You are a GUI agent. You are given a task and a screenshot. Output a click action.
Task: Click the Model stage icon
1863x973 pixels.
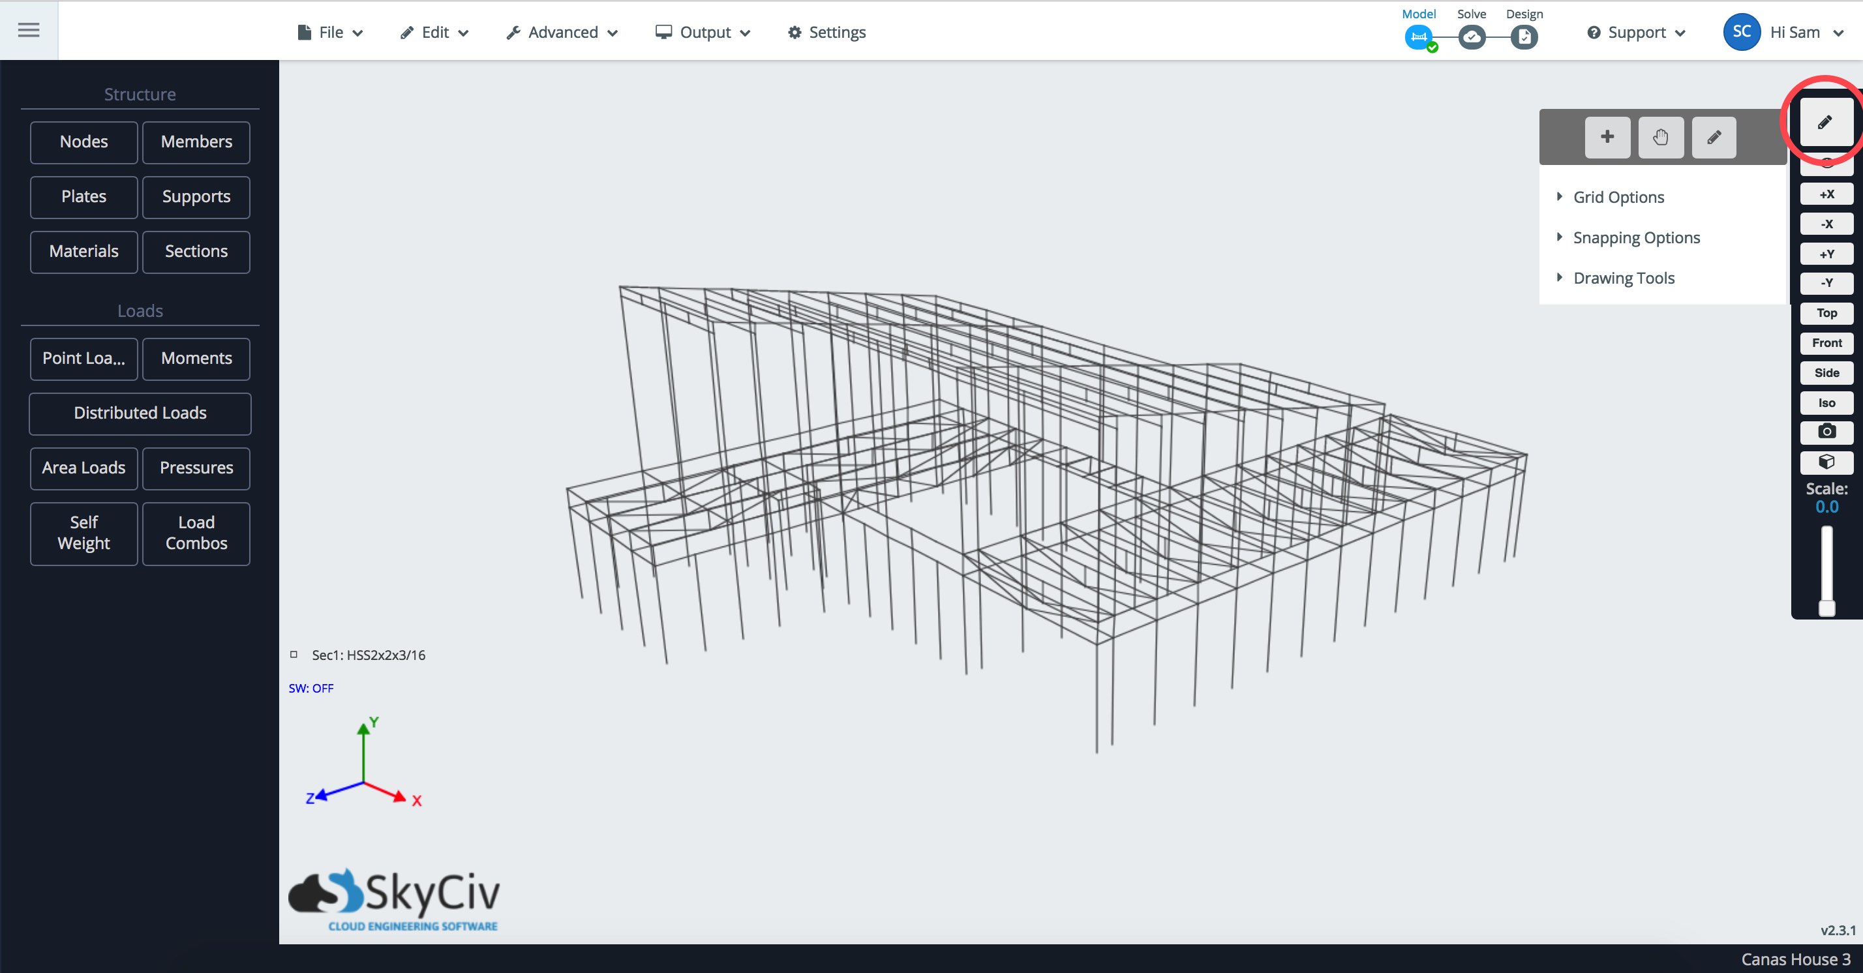[1419, 37]
